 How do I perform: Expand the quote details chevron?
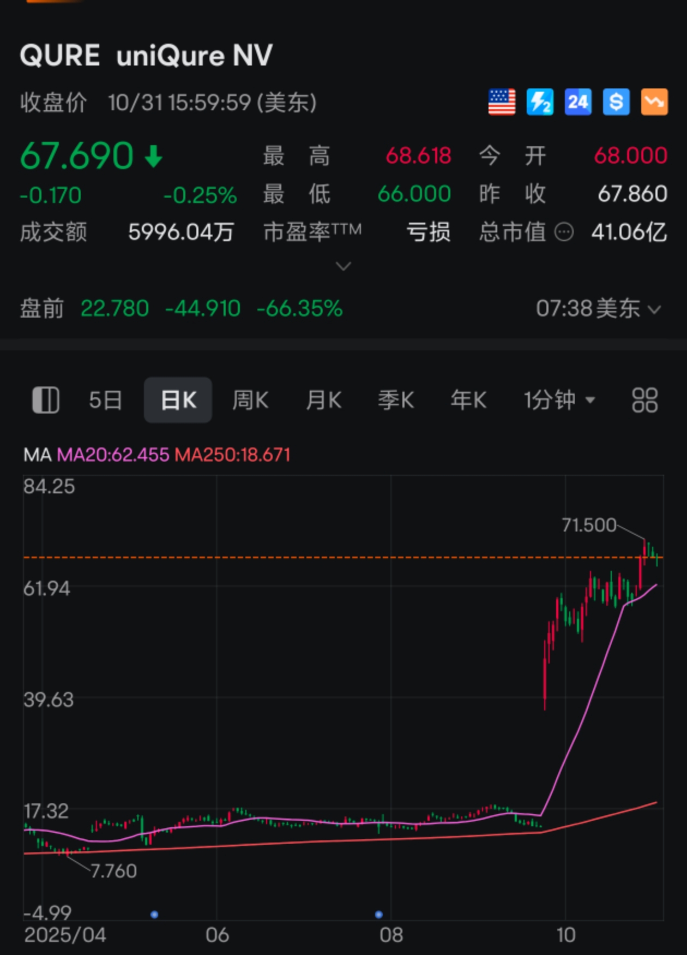coord(343,266)
